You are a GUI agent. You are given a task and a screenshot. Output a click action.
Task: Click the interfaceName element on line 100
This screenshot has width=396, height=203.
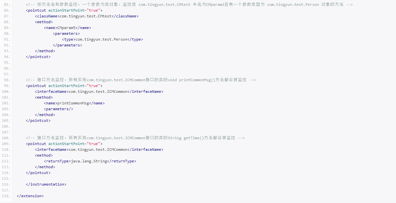coord(99,92)
